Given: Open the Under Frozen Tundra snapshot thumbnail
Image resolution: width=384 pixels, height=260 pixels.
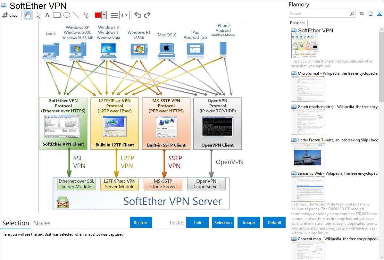Looking at the screenshot, I should 308,156.
